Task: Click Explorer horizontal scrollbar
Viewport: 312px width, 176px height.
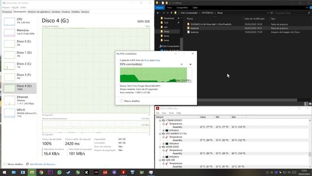Action: click(x=247, y=100)
